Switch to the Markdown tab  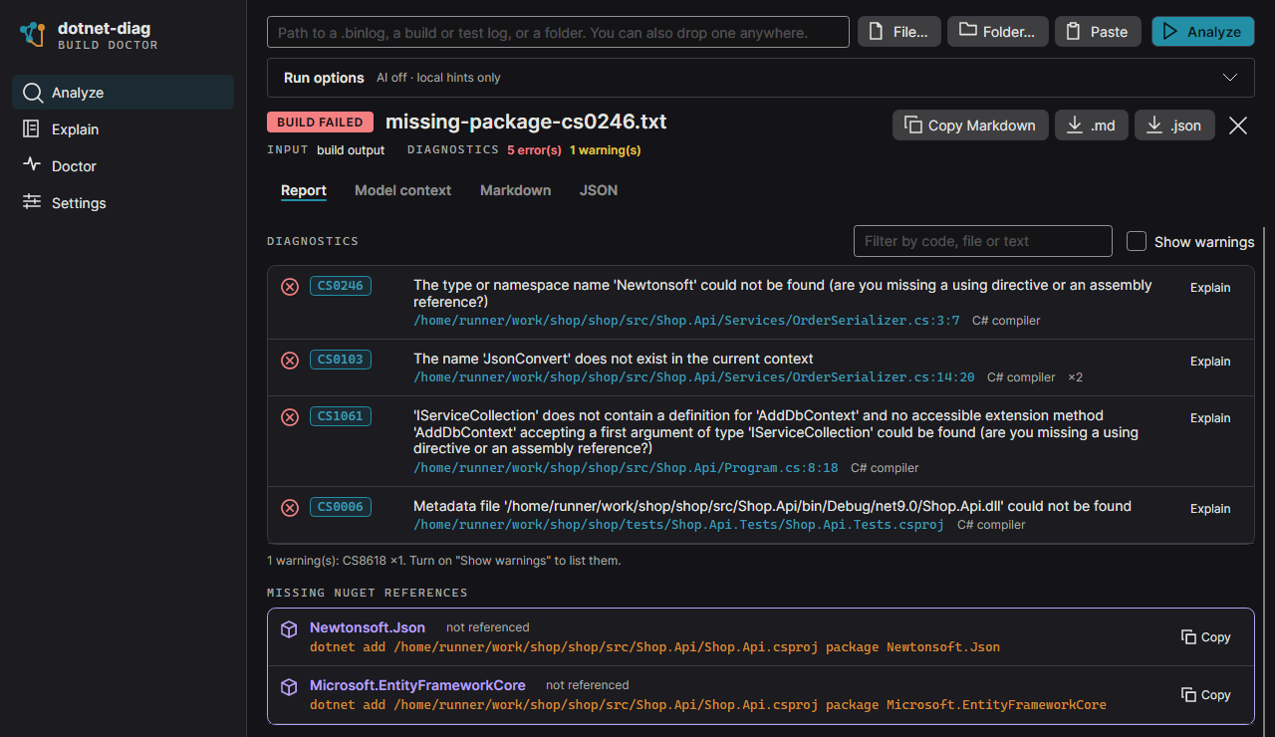(x=515, y=190)
